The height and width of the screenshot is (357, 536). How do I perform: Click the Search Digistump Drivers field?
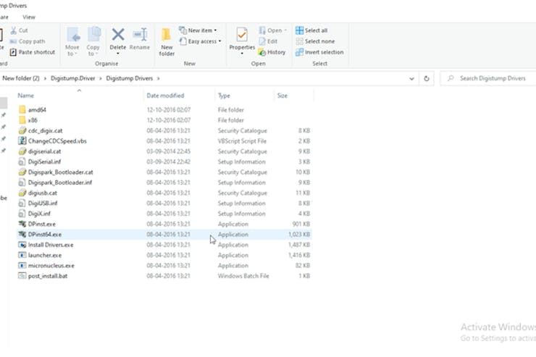tap(493, 78)
